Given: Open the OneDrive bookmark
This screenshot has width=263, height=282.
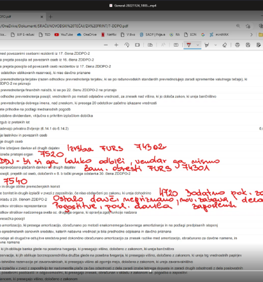Looking at the screenshot, I should (87, 34).
